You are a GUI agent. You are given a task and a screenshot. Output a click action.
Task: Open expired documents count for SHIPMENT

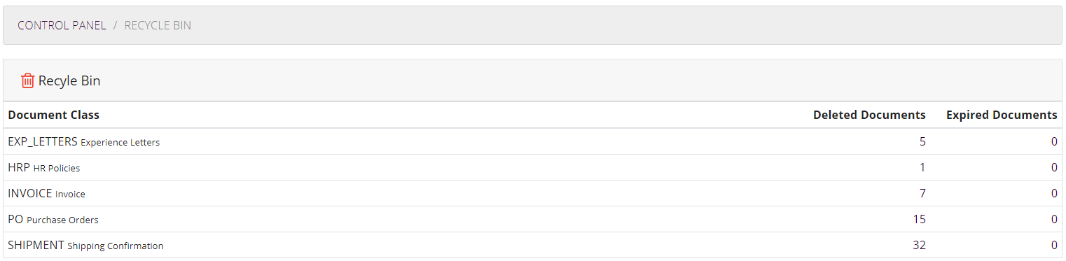[1054, 245]
